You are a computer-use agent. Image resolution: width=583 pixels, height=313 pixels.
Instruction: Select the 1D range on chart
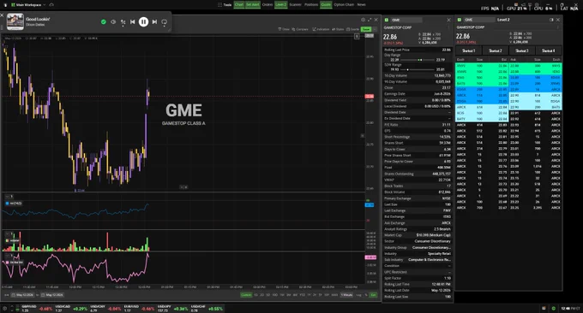[x=255, y=295]
